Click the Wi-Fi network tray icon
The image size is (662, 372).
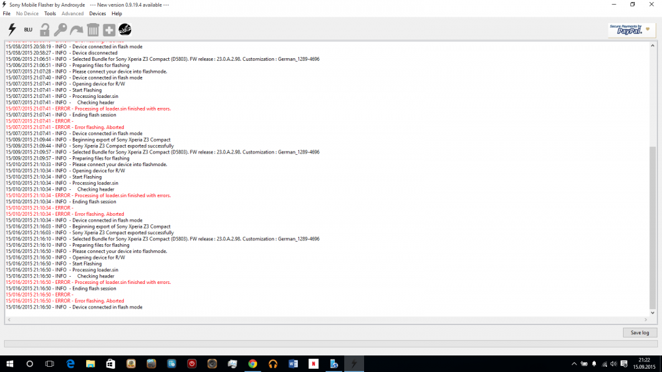(x=604, y=363)
